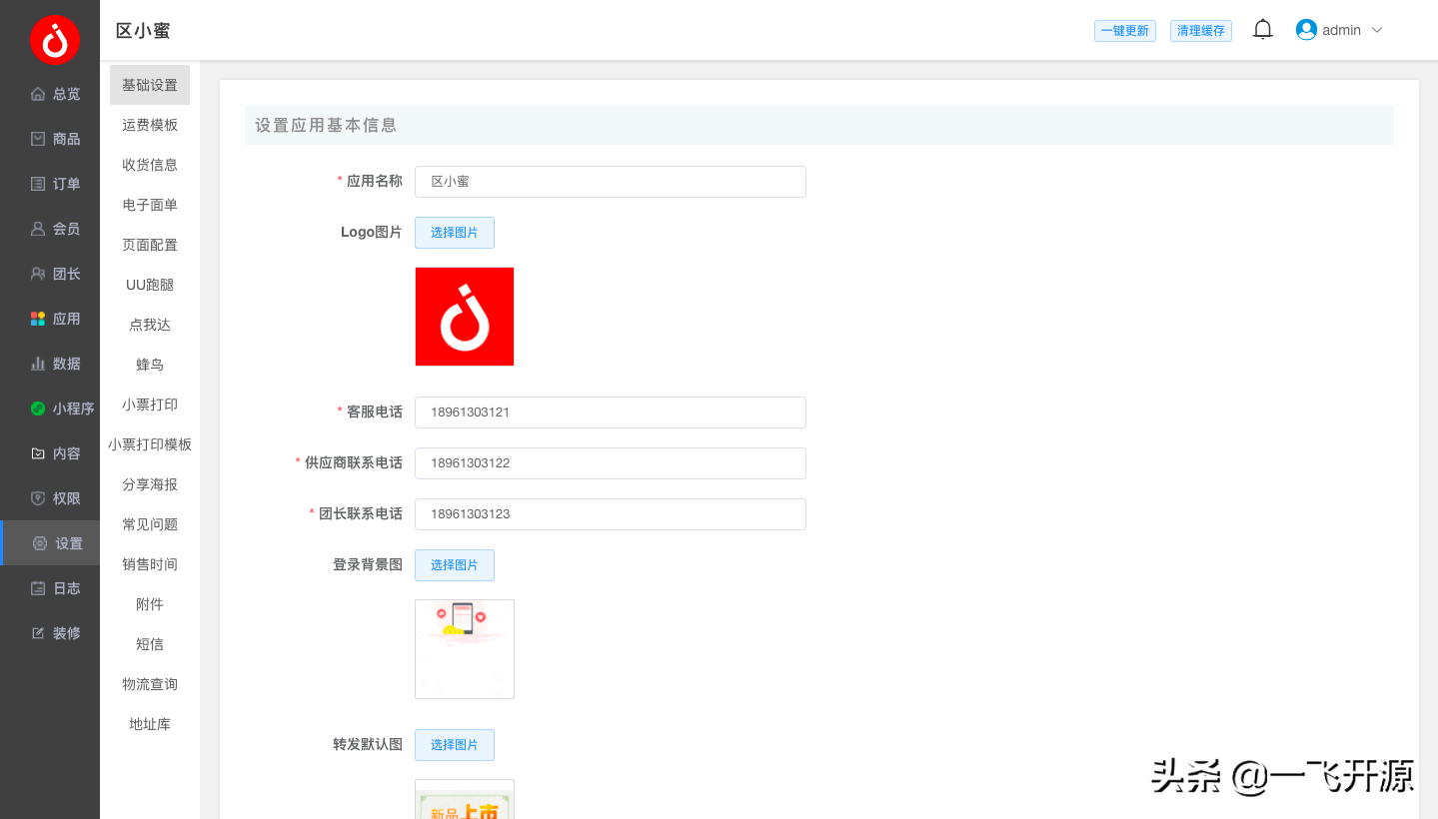Open notifications bell icon
Viewport: 1438px width, 819px height.
point(1263,30)
